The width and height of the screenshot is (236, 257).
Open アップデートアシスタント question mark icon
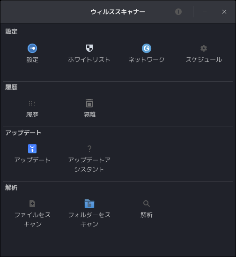[x=89, y=149]
